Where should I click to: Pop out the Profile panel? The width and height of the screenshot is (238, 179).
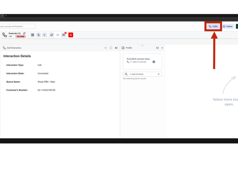pos(158,48)
